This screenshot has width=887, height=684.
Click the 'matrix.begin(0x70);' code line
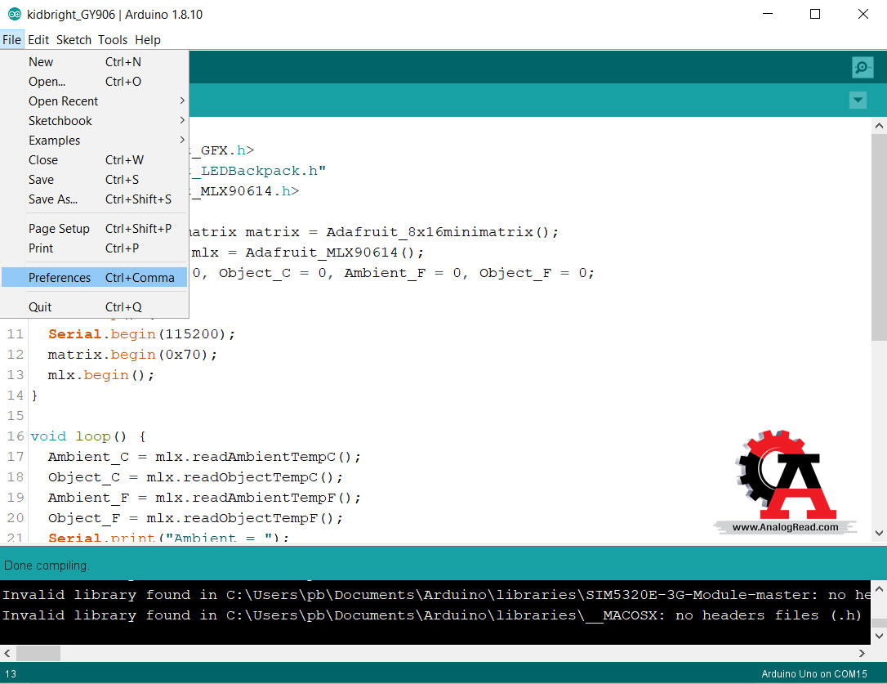coord(132,355)
